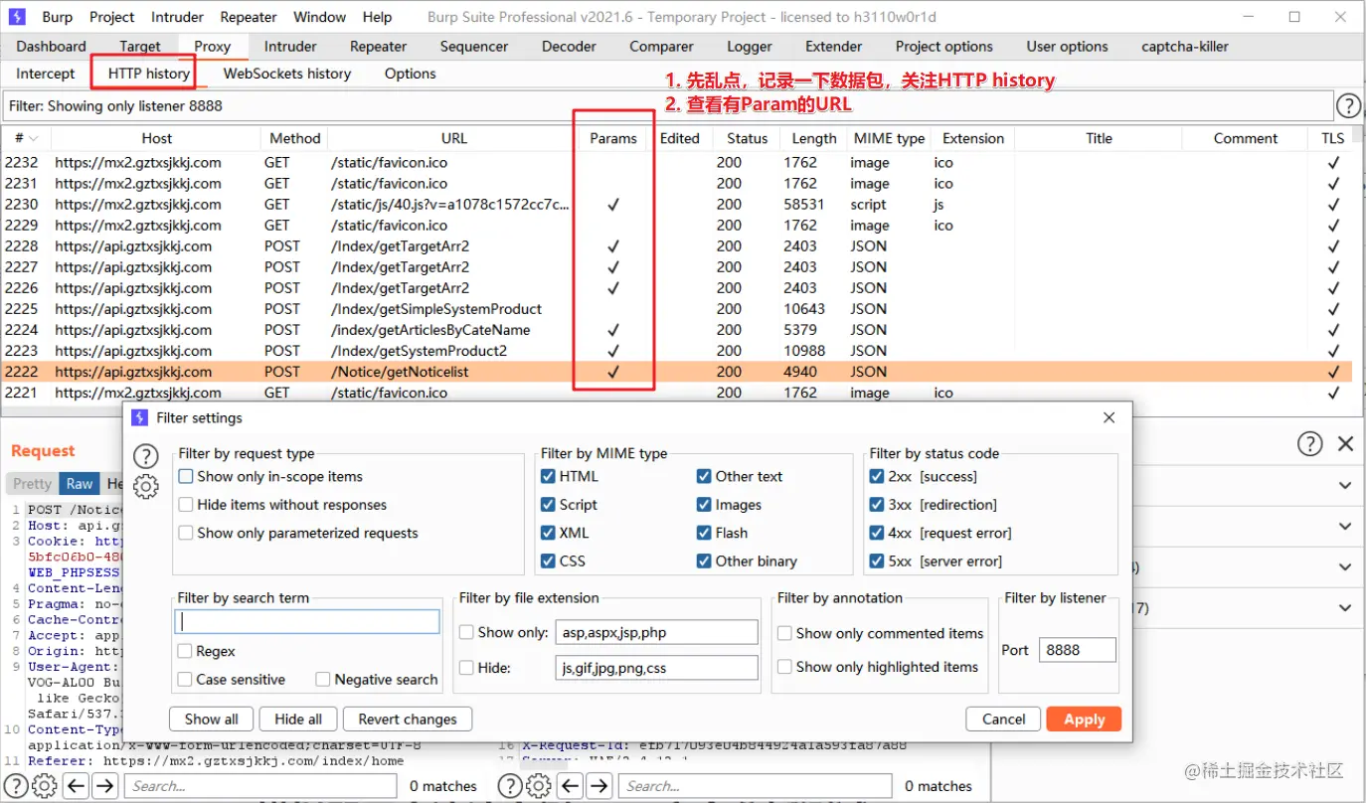Uncheck the Other binary MIME filter
Viewport: 1366px width, 803px height.
(x=704, y=561)
